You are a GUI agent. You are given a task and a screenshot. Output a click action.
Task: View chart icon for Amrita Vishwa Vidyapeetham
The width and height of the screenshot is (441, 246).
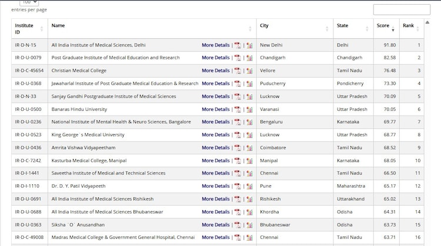tap(249, 148)
